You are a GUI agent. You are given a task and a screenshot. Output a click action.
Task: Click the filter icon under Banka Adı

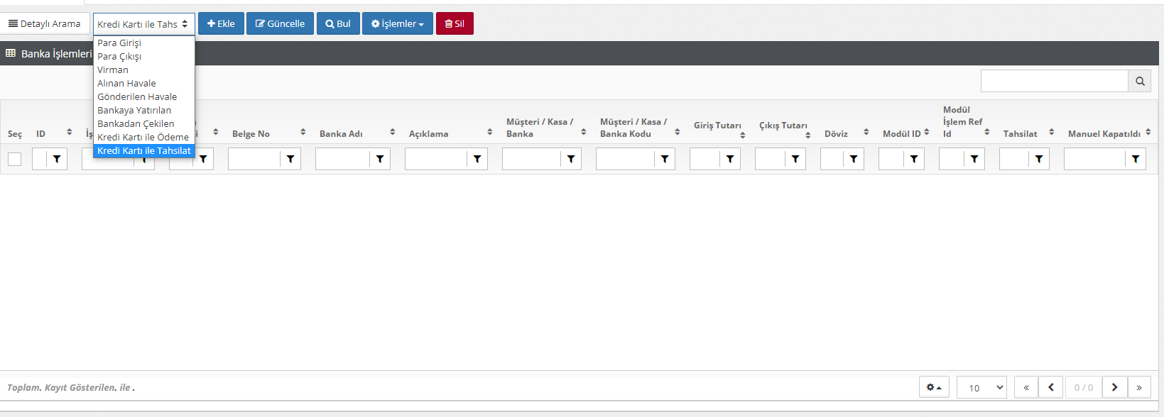point(380,159)
